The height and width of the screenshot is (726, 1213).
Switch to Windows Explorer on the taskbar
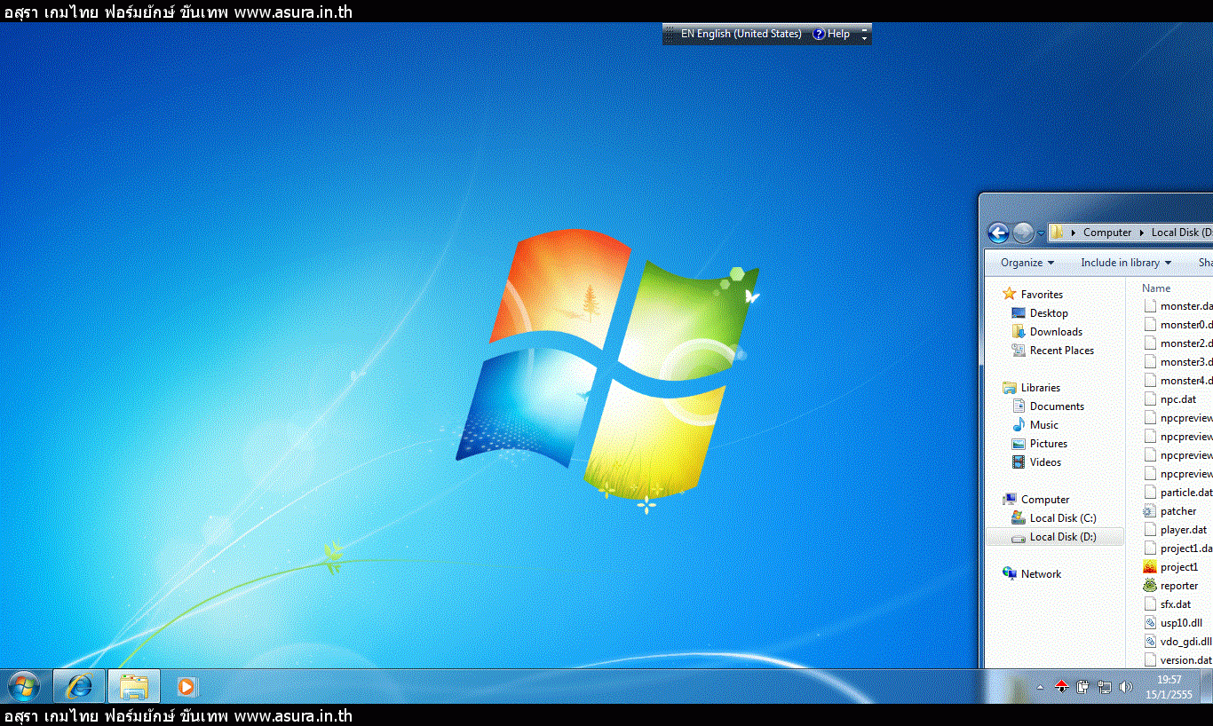[x=134, y=686]
